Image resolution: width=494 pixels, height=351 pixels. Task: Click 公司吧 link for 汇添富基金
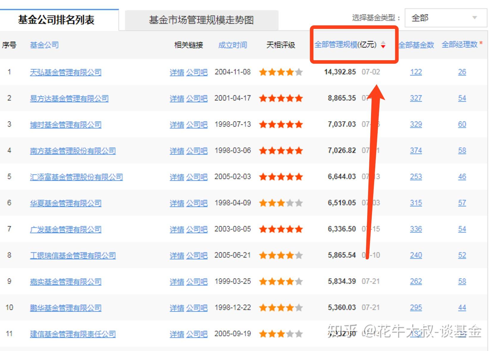pyautogui.click(x=197, y=177)
